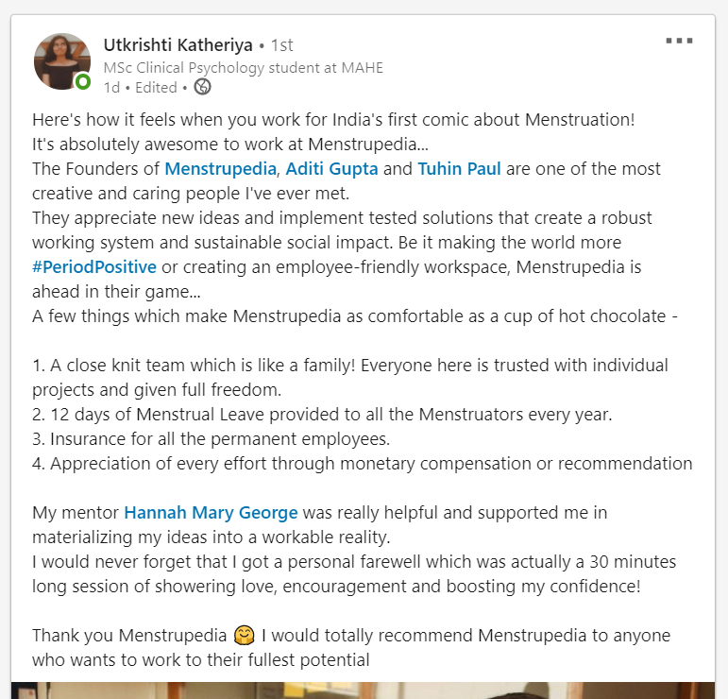This screenshot has width=728, height=699.
Task: Click Utkrishti Katheriya's profile photo
Action: [62, 61]
